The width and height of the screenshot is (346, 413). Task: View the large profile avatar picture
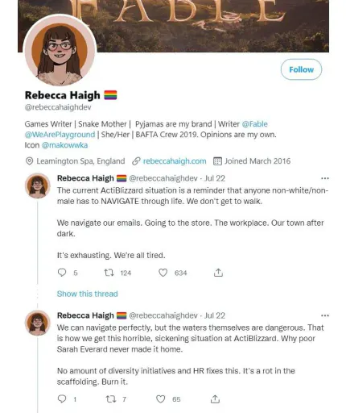(60, 51)
